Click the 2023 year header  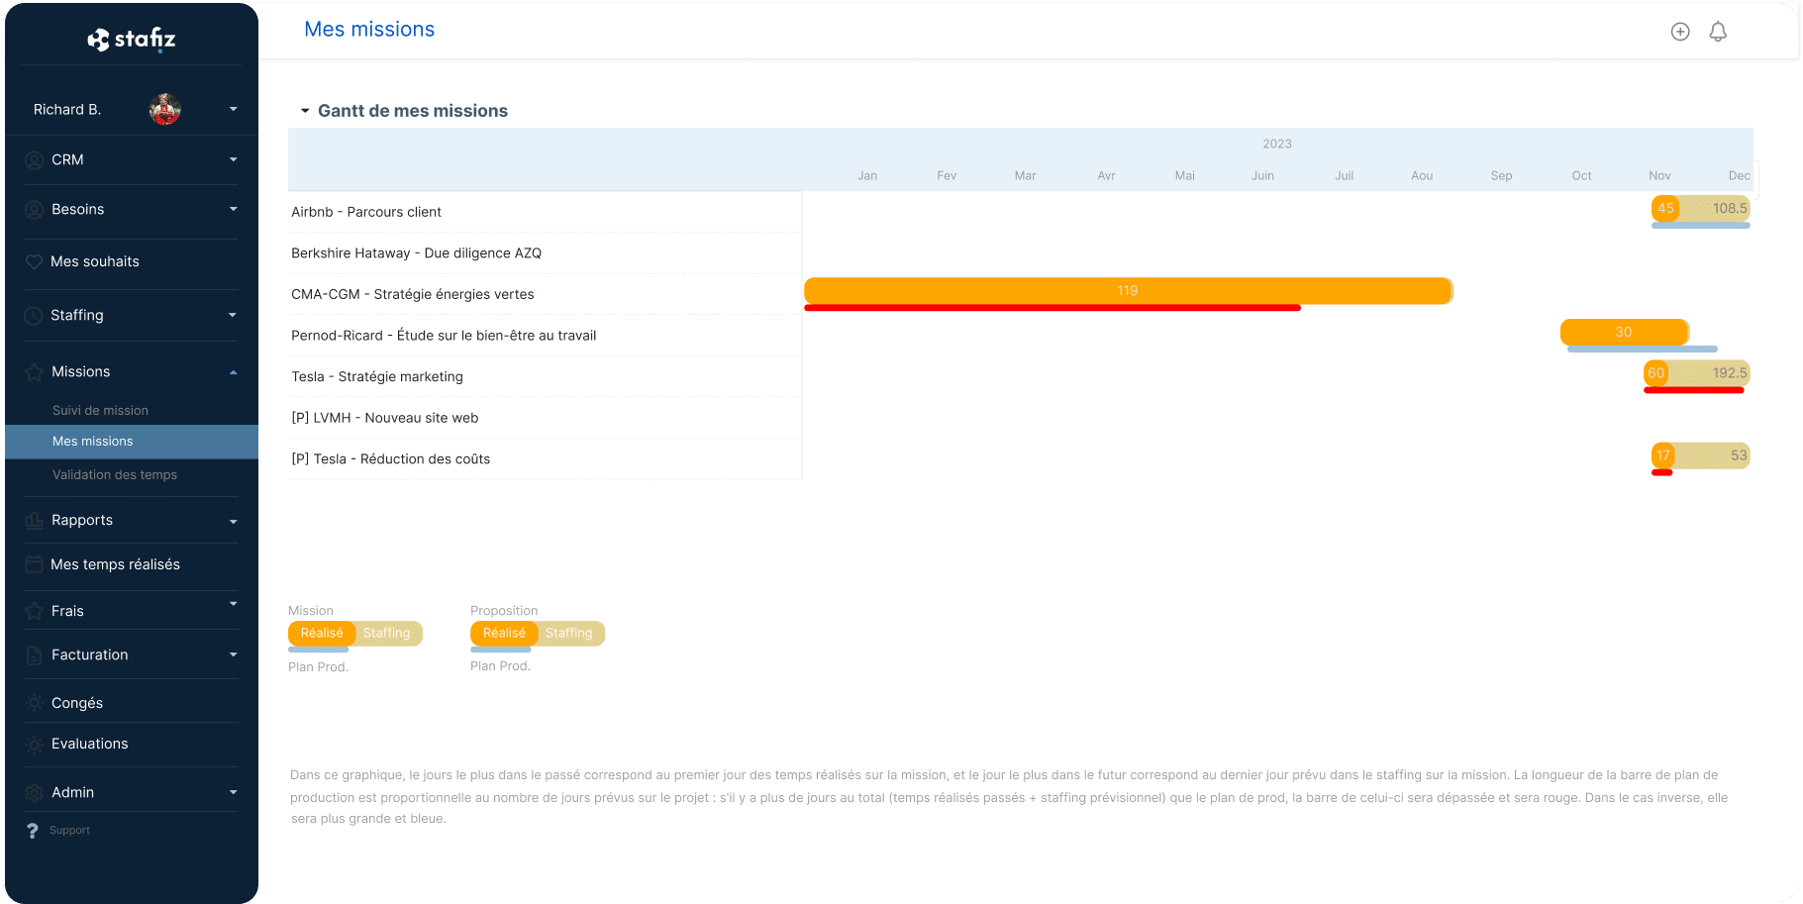(x=1277, y=145)
